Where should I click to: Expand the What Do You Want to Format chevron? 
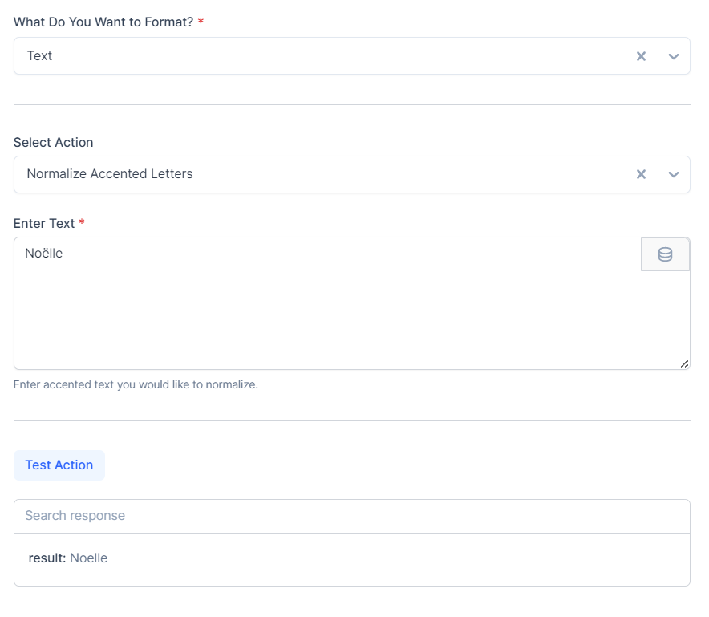click(x=674, y=56)
